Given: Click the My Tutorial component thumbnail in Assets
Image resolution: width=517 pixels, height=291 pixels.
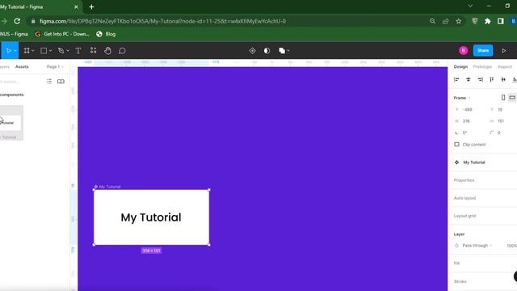Looking at the screenshot, I should point(11,122).
